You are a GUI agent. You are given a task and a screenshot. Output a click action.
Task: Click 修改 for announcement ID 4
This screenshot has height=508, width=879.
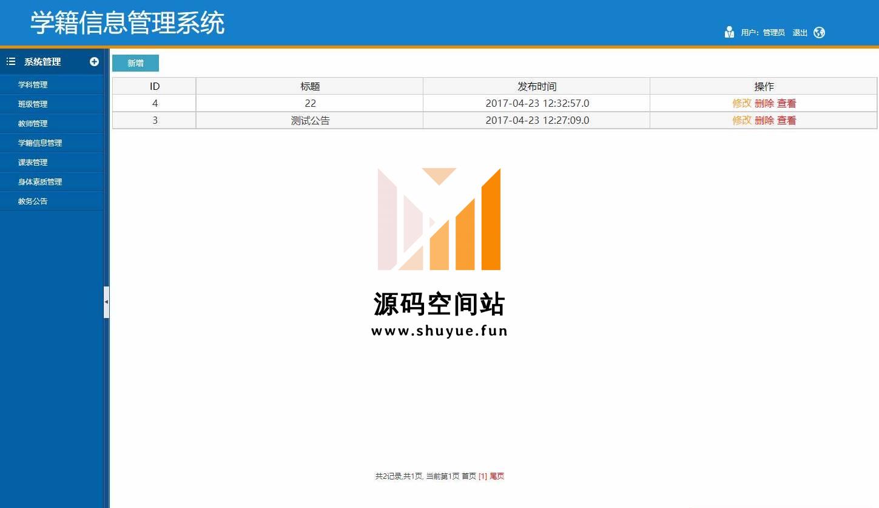(741, 103)
